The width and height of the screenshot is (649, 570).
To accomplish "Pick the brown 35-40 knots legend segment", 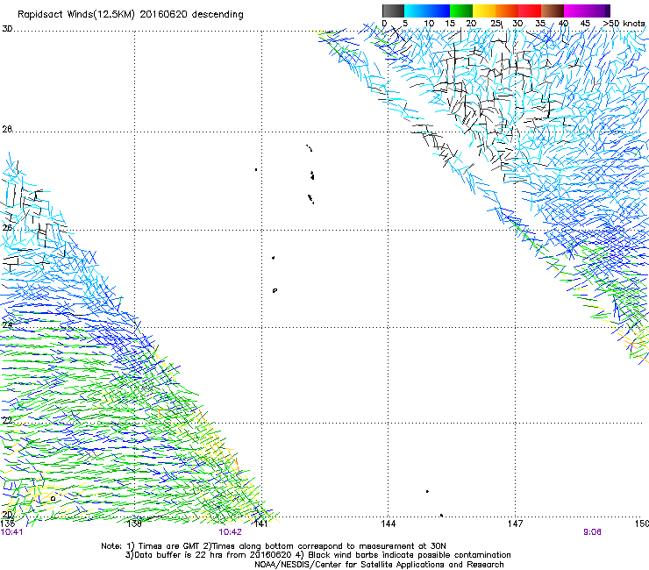I will 553,11.
